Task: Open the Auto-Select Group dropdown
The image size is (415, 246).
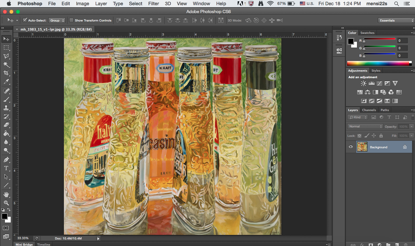Action: pyautogui.click(x=57, y=20)
